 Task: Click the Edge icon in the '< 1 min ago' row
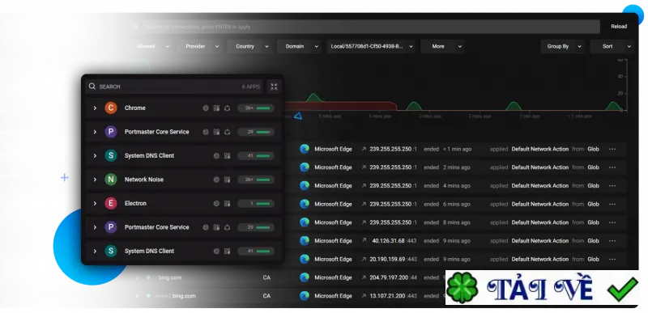(x=305, y=149)
